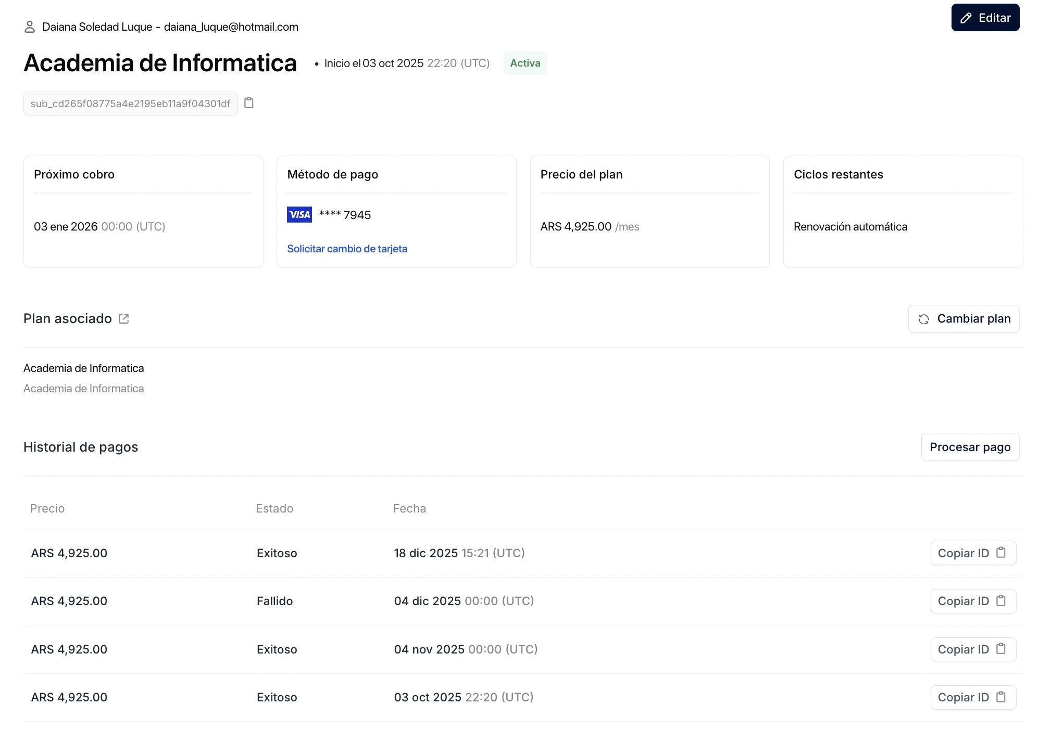Click the Precio del plan card heading

click(582, 174)
